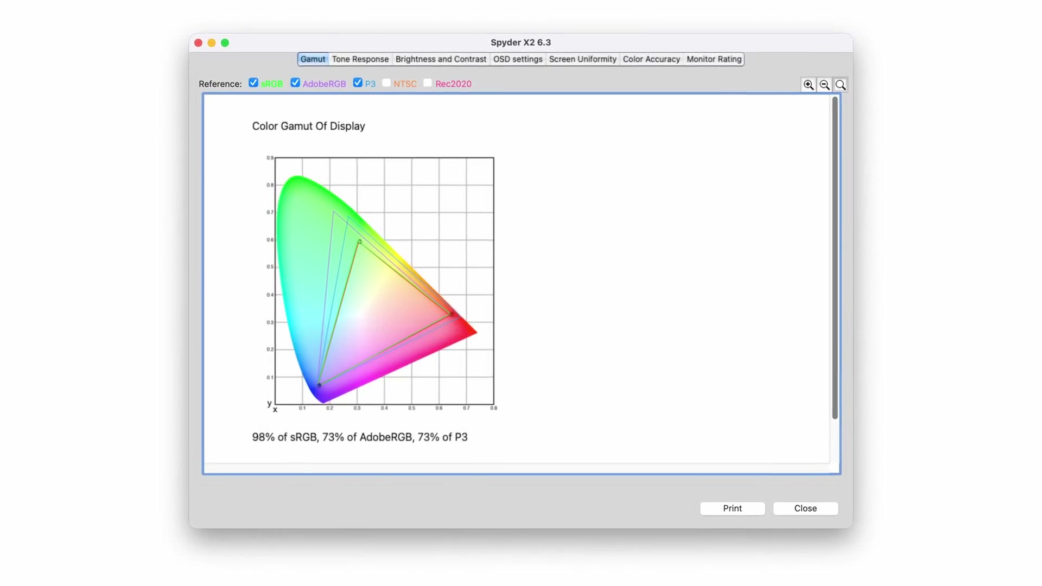This screenshot has width=1042, height=586.
Task: Switch to the OSD settings tab
Action: pyautogui.click(x=518, y=59)
